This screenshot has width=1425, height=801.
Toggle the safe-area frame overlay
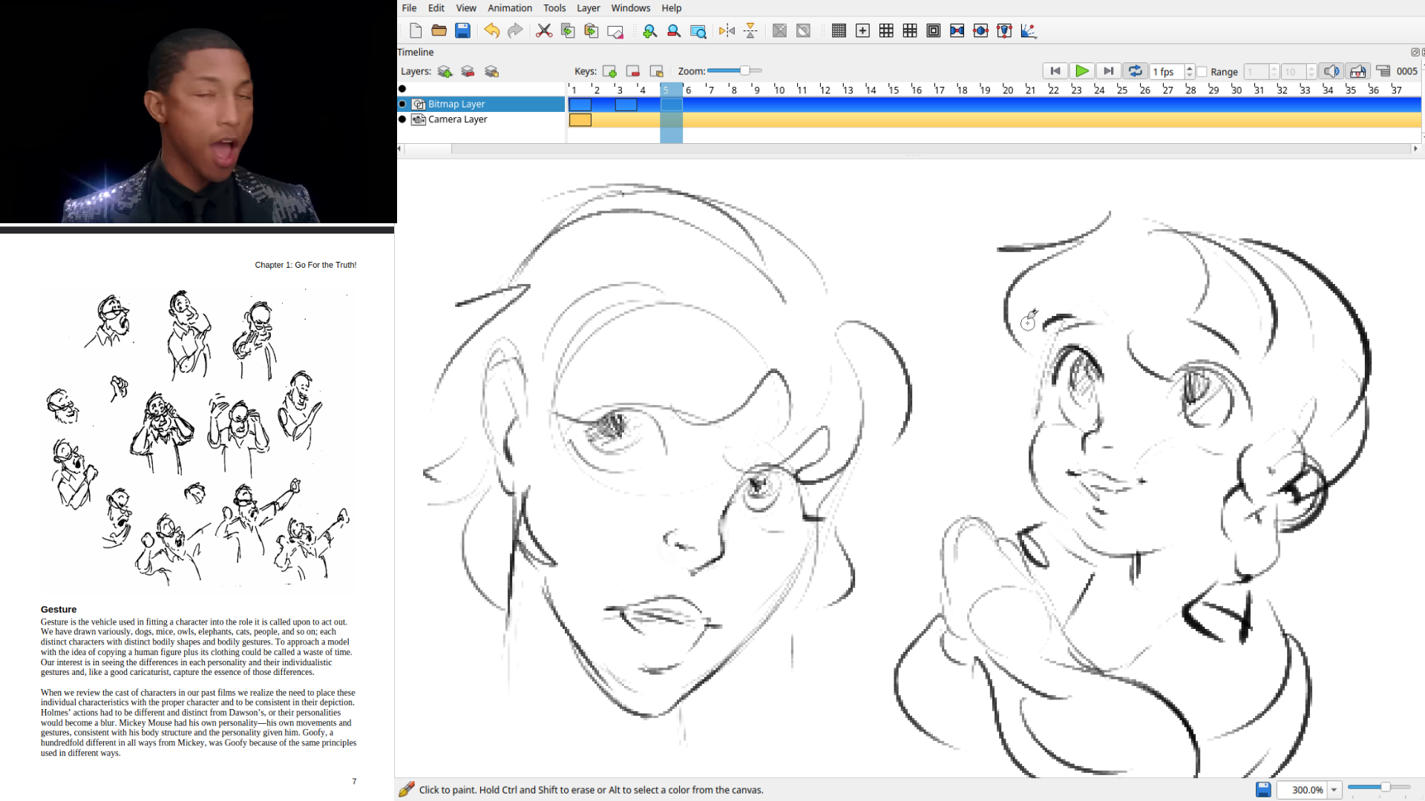[934, 30]
